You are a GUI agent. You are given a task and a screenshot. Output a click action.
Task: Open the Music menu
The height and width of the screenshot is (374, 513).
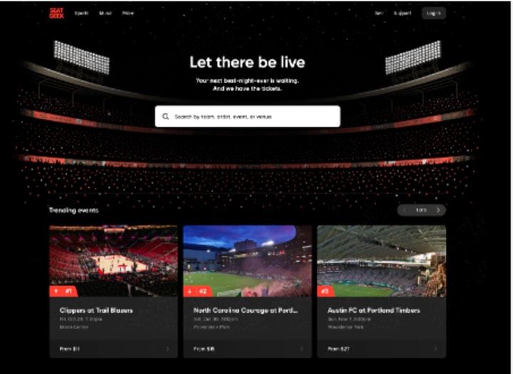[x=105, y=13]
